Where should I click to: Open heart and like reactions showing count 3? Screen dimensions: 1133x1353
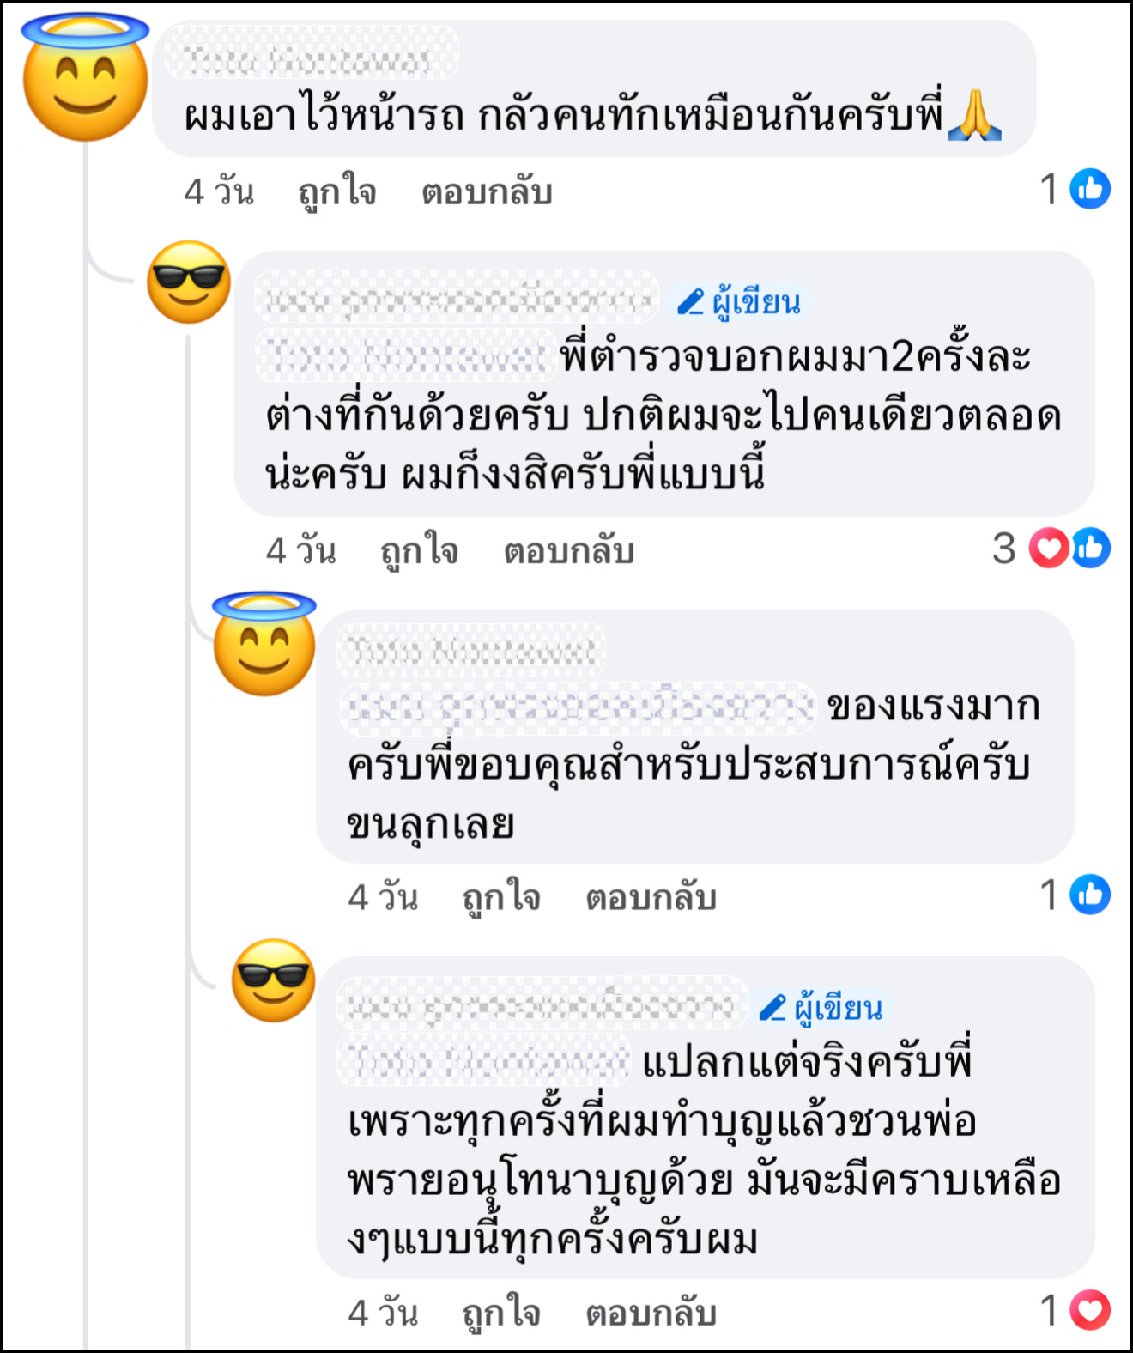(1069, 548)
